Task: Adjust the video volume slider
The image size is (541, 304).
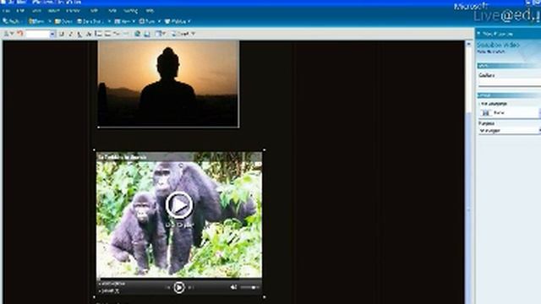Action: click(x=249, y=287)
